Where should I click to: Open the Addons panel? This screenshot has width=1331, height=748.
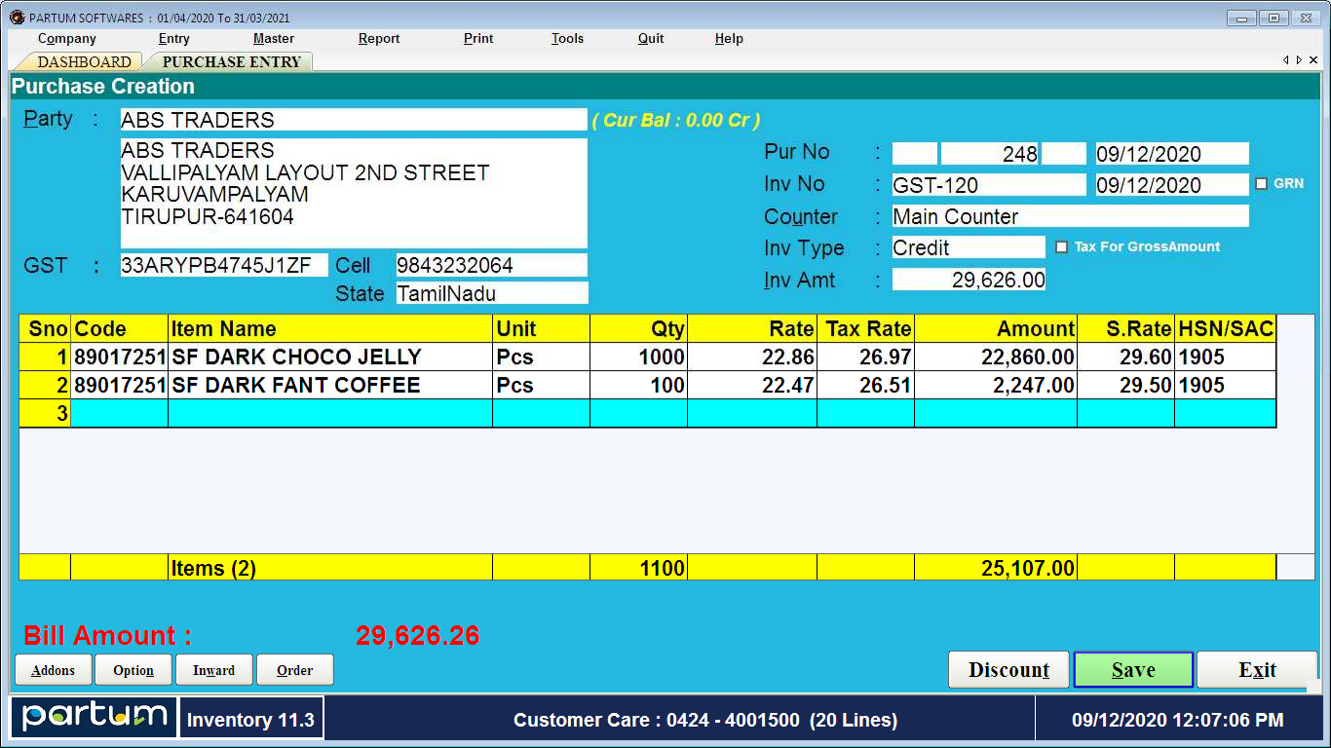coord(53,669)
